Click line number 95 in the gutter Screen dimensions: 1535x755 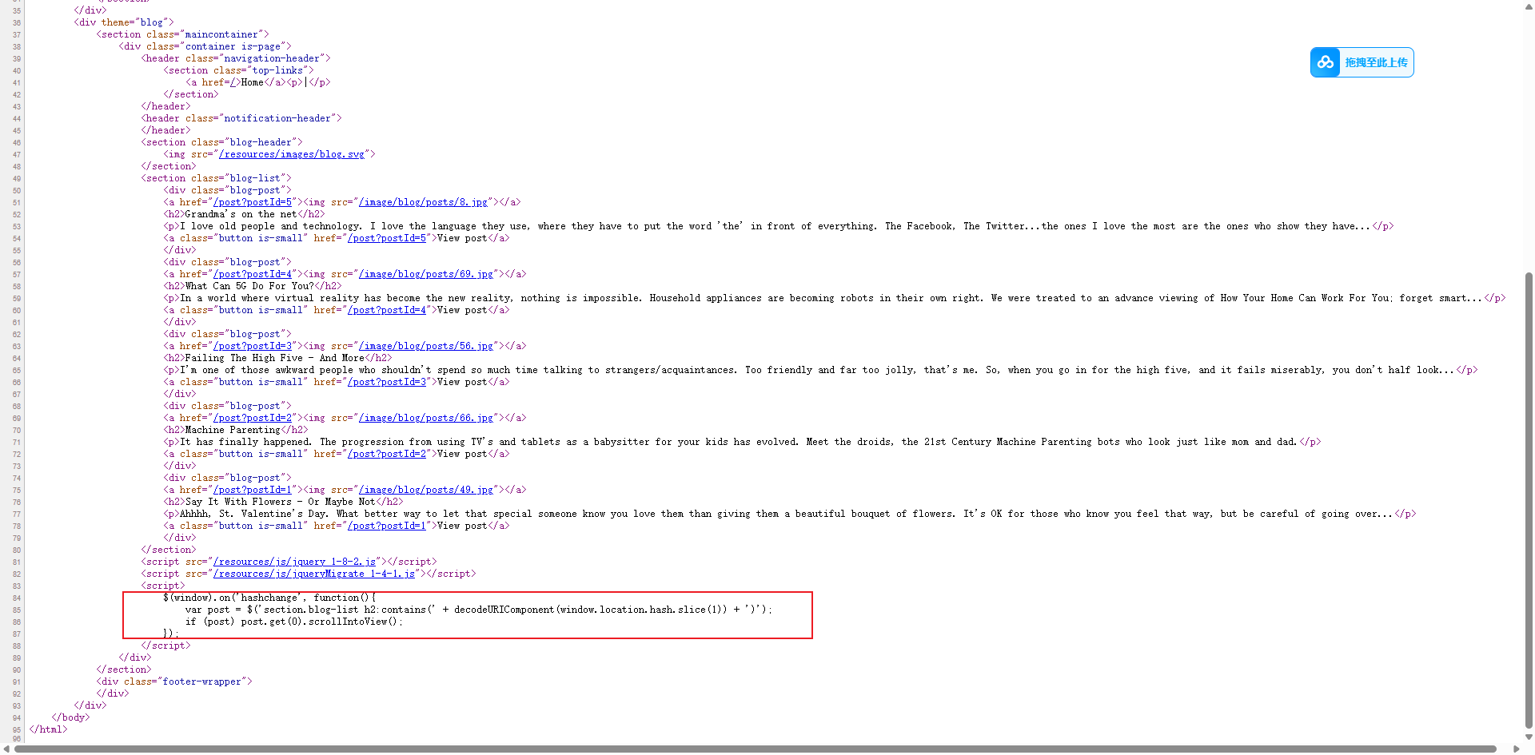click(17, 730)
